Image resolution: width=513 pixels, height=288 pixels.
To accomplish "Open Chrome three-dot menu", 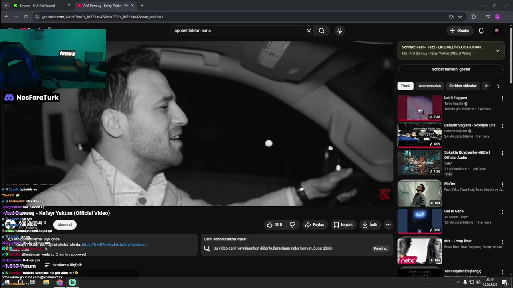I will pos(507,17).
